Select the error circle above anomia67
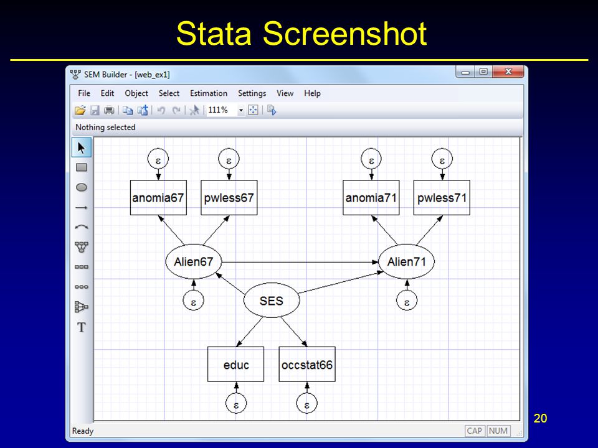Image resolution: width=598 pixels, height=448 pixels. (x=158, y=159)
